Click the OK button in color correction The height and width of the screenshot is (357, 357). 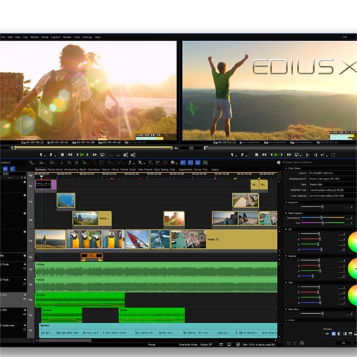point(343,343)
